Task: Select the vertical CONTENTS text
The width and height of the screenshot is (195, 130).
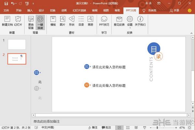Action: click(x=151, y=69)
